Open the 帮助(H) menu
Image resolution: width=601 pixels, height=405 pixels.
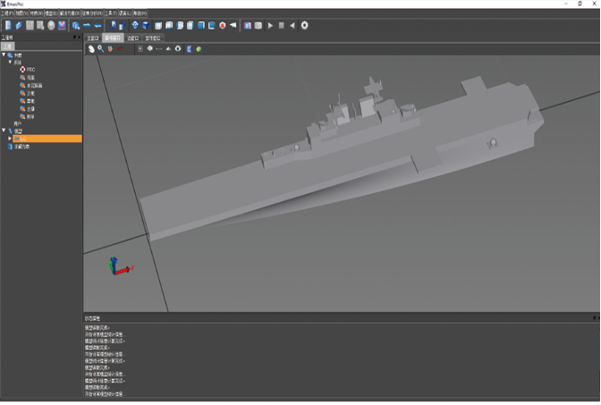140,13
